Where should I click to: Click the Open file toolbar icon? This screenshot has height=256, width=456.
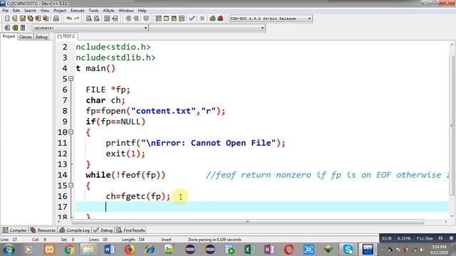[14, 18]
